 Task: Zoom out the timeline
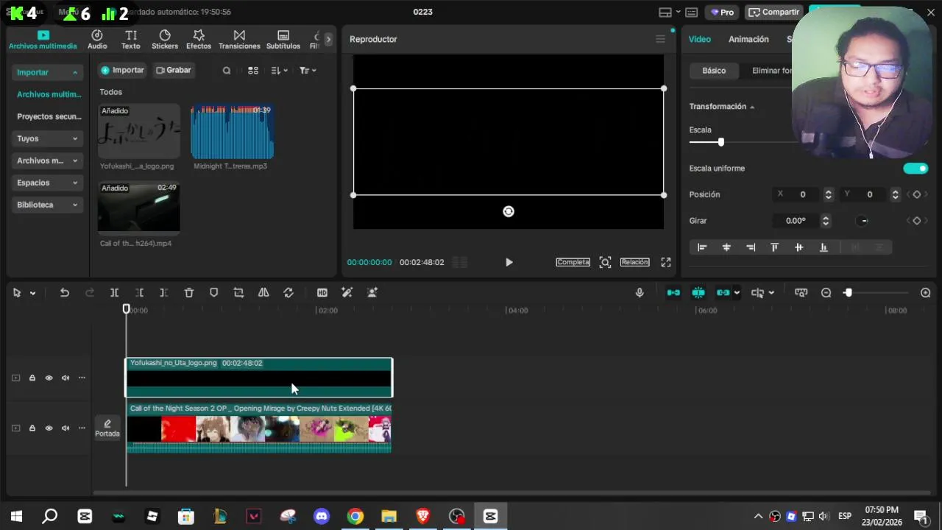point(826,293)
